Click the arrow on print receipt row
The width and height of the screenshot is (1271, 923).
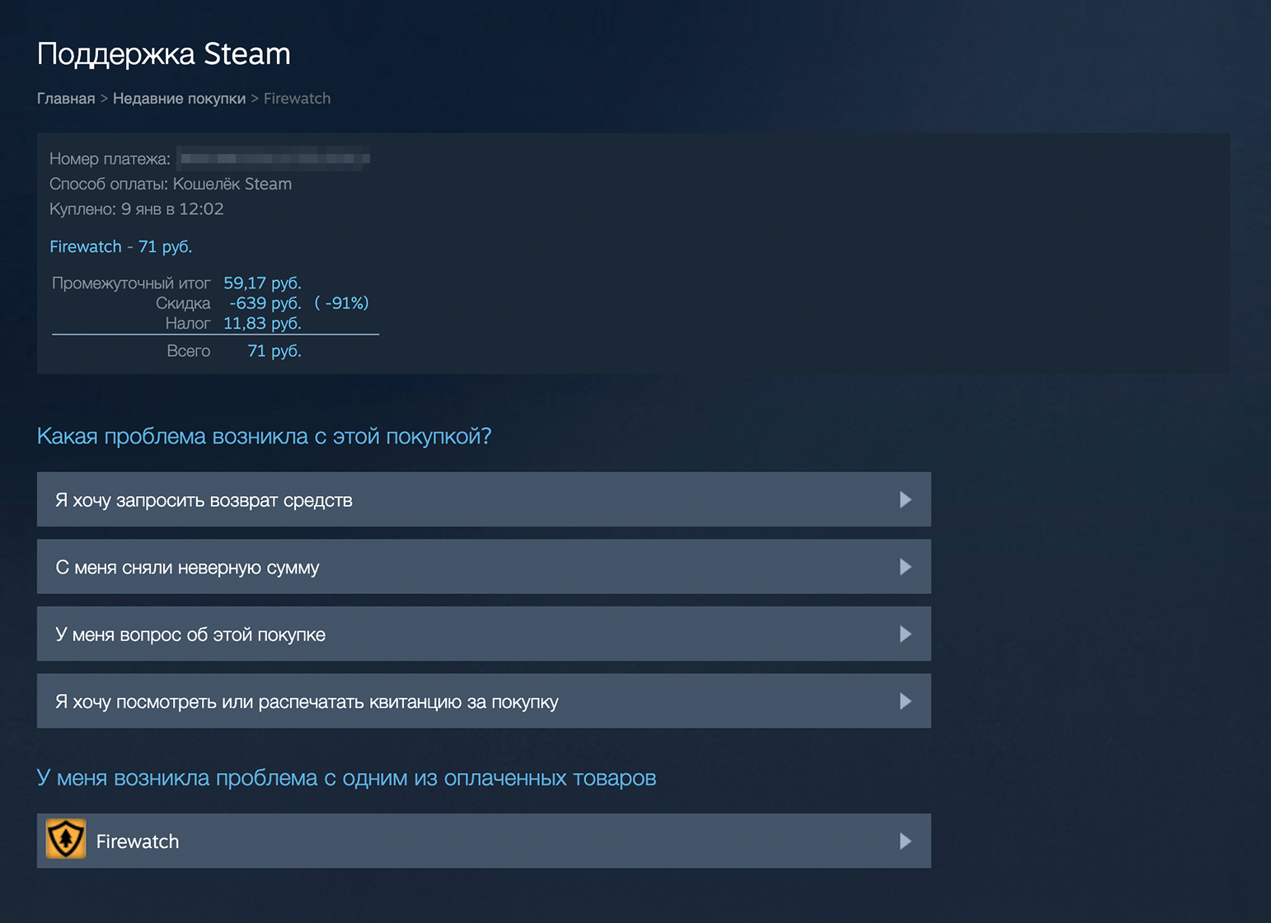click(x=905, y=701)
